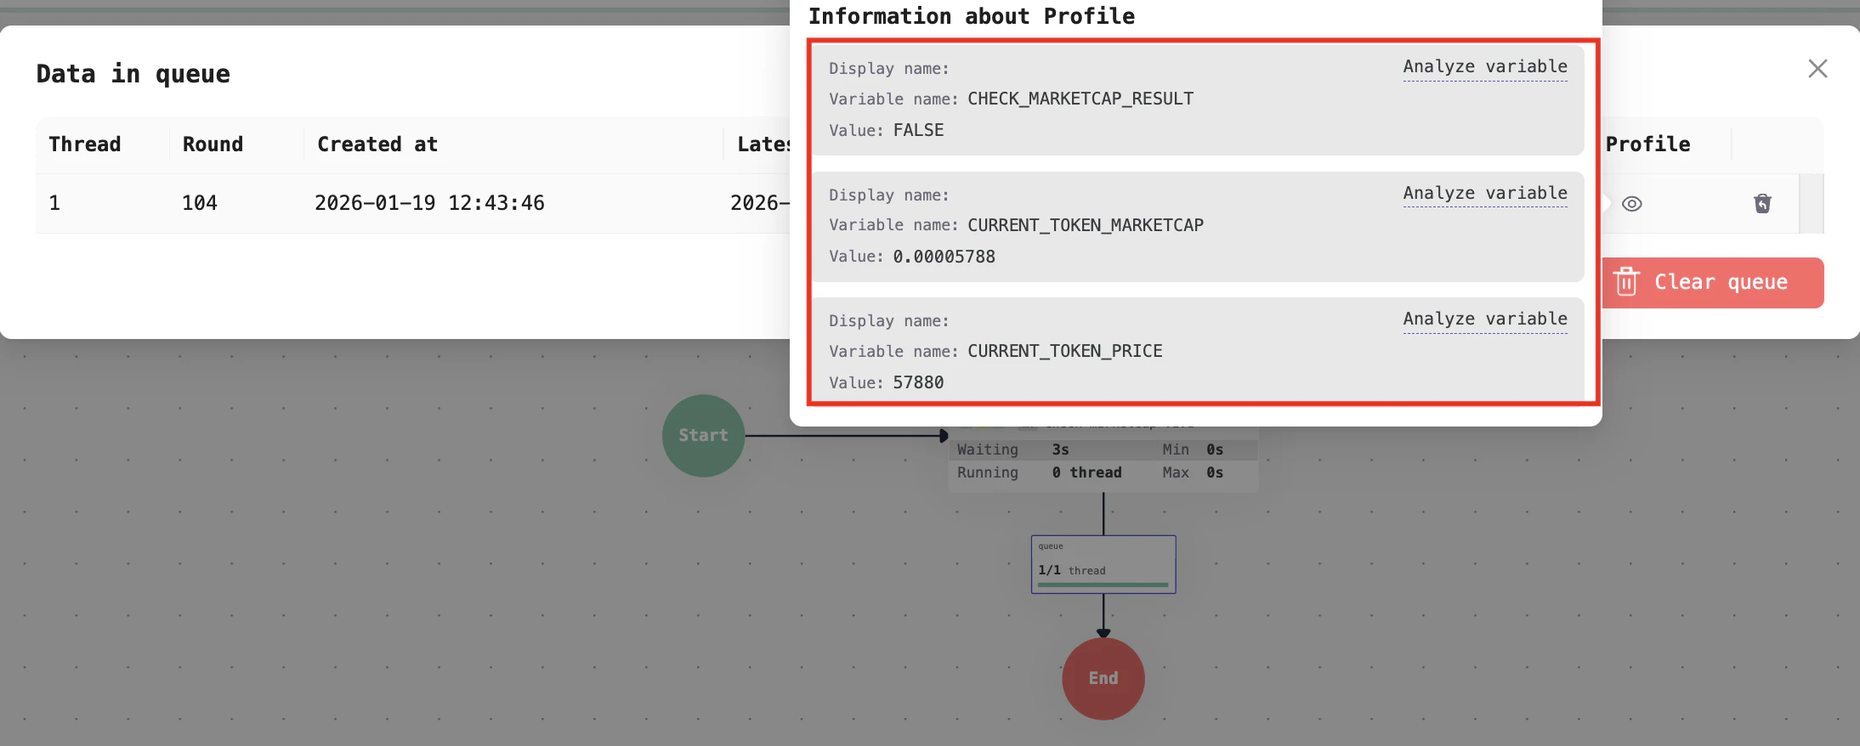Click the value 0.00005788
The width and height of the screenshot is (1860, 746).
click(944, 257)
